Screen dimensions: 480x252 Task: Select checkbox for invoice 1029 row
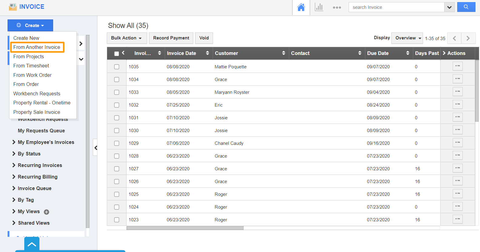click(x=117, y=143)
